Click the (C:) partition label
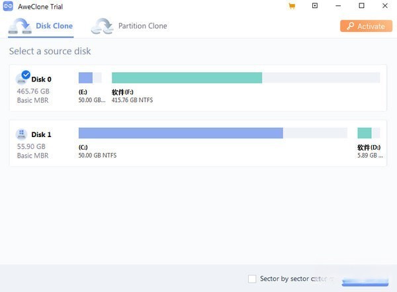Viewport: 397px width, 292px height. [x=83, y=147]
